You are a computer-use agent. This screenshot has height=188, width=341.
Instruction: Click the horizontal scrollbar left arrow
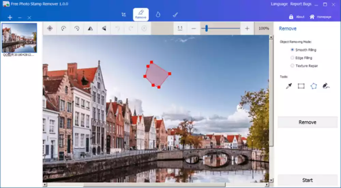(45, 185)
